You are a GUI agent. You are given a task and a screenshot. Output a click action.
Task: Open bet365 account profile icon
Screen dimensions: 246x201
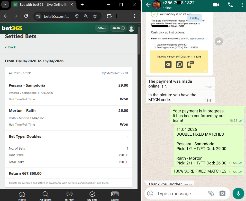click(x=131, y=28)
